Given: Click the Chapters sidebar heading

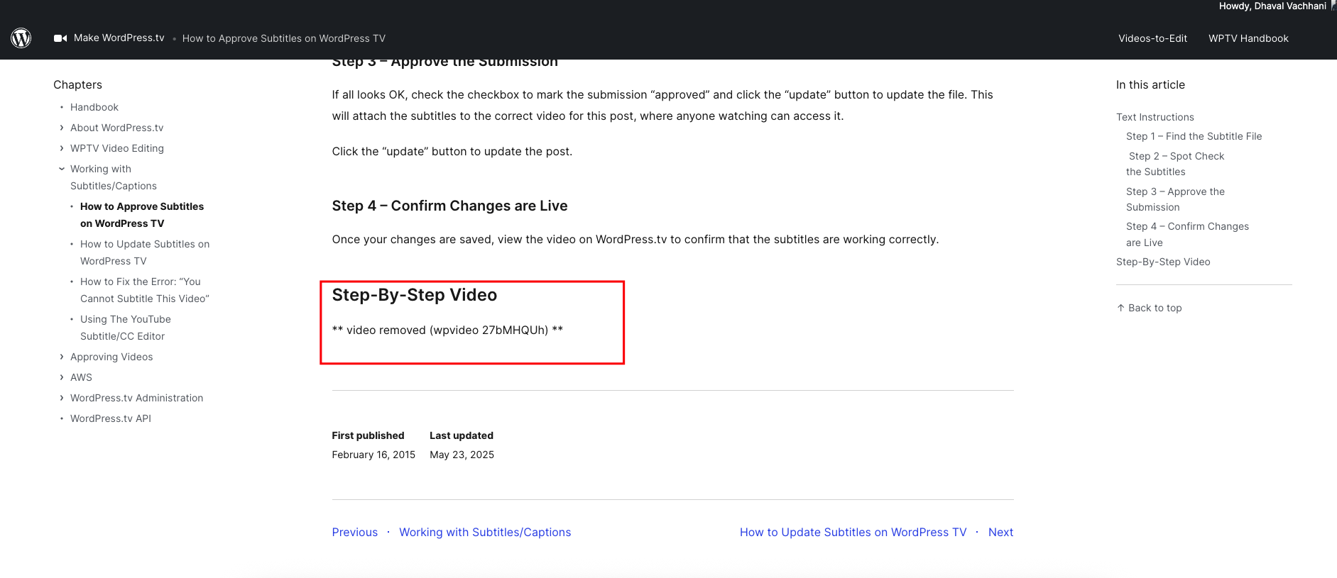Looking at the screenshot, I should tap(77, 84).
